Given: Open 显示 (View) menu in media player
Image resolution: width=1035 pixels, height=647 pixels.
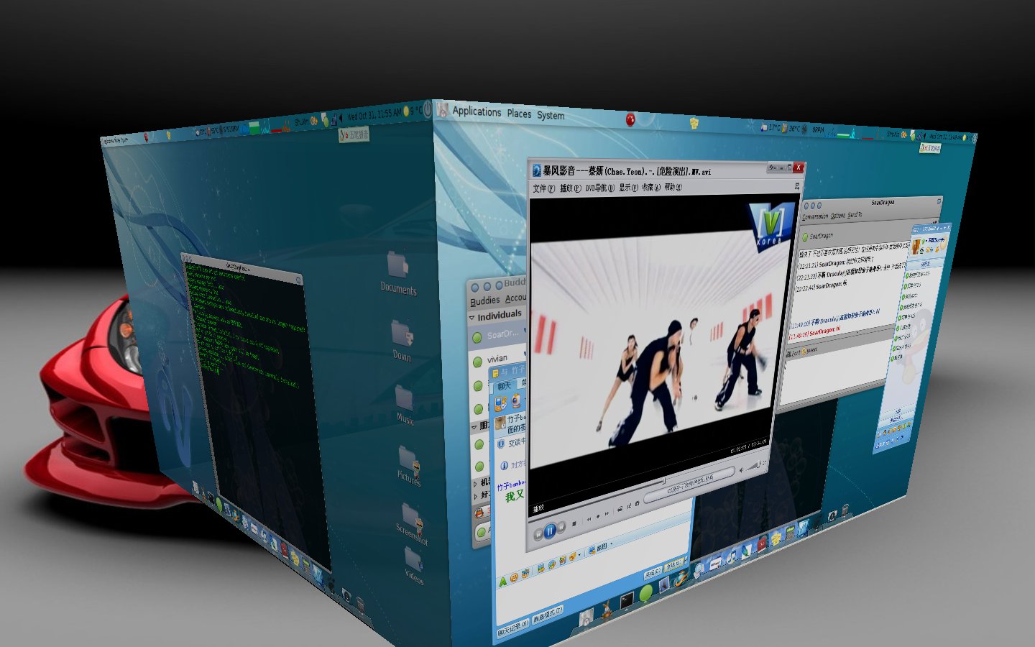Looking at the screenshot, I should (x=628, y=188).
